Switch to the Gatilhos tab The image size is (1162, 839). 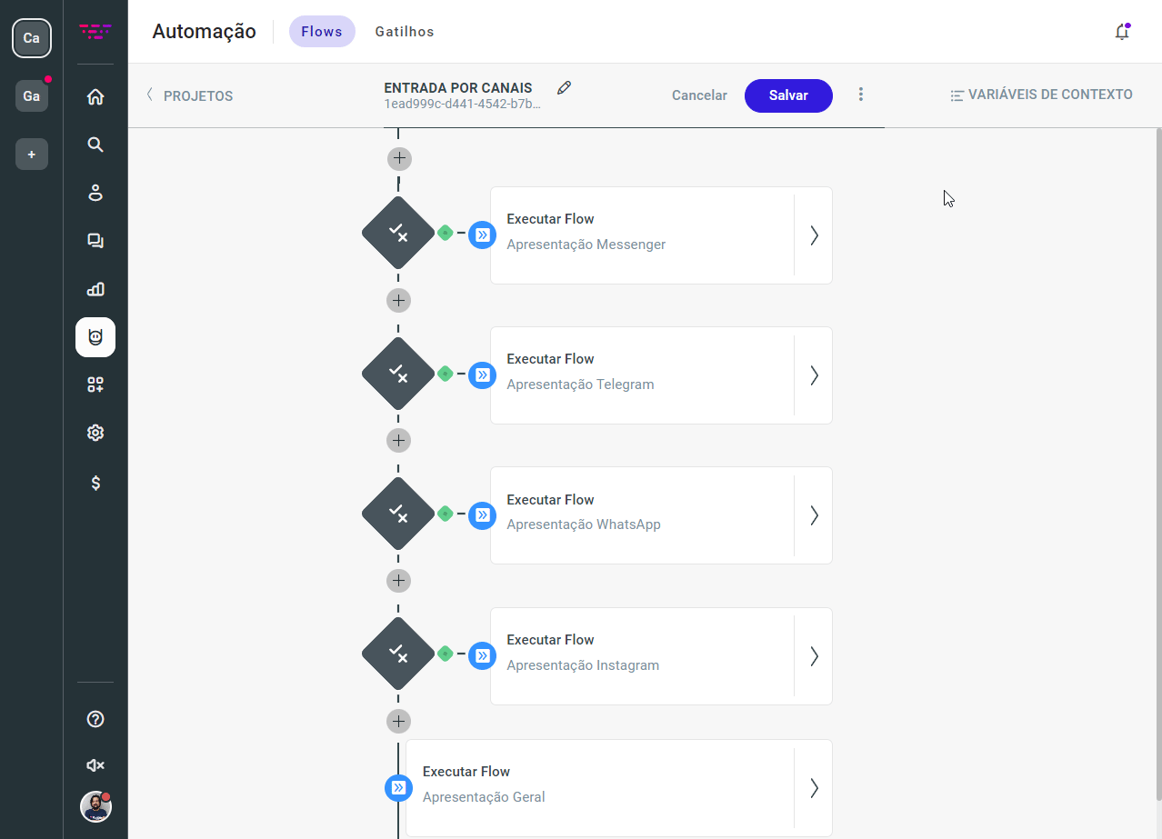point(405,32)
